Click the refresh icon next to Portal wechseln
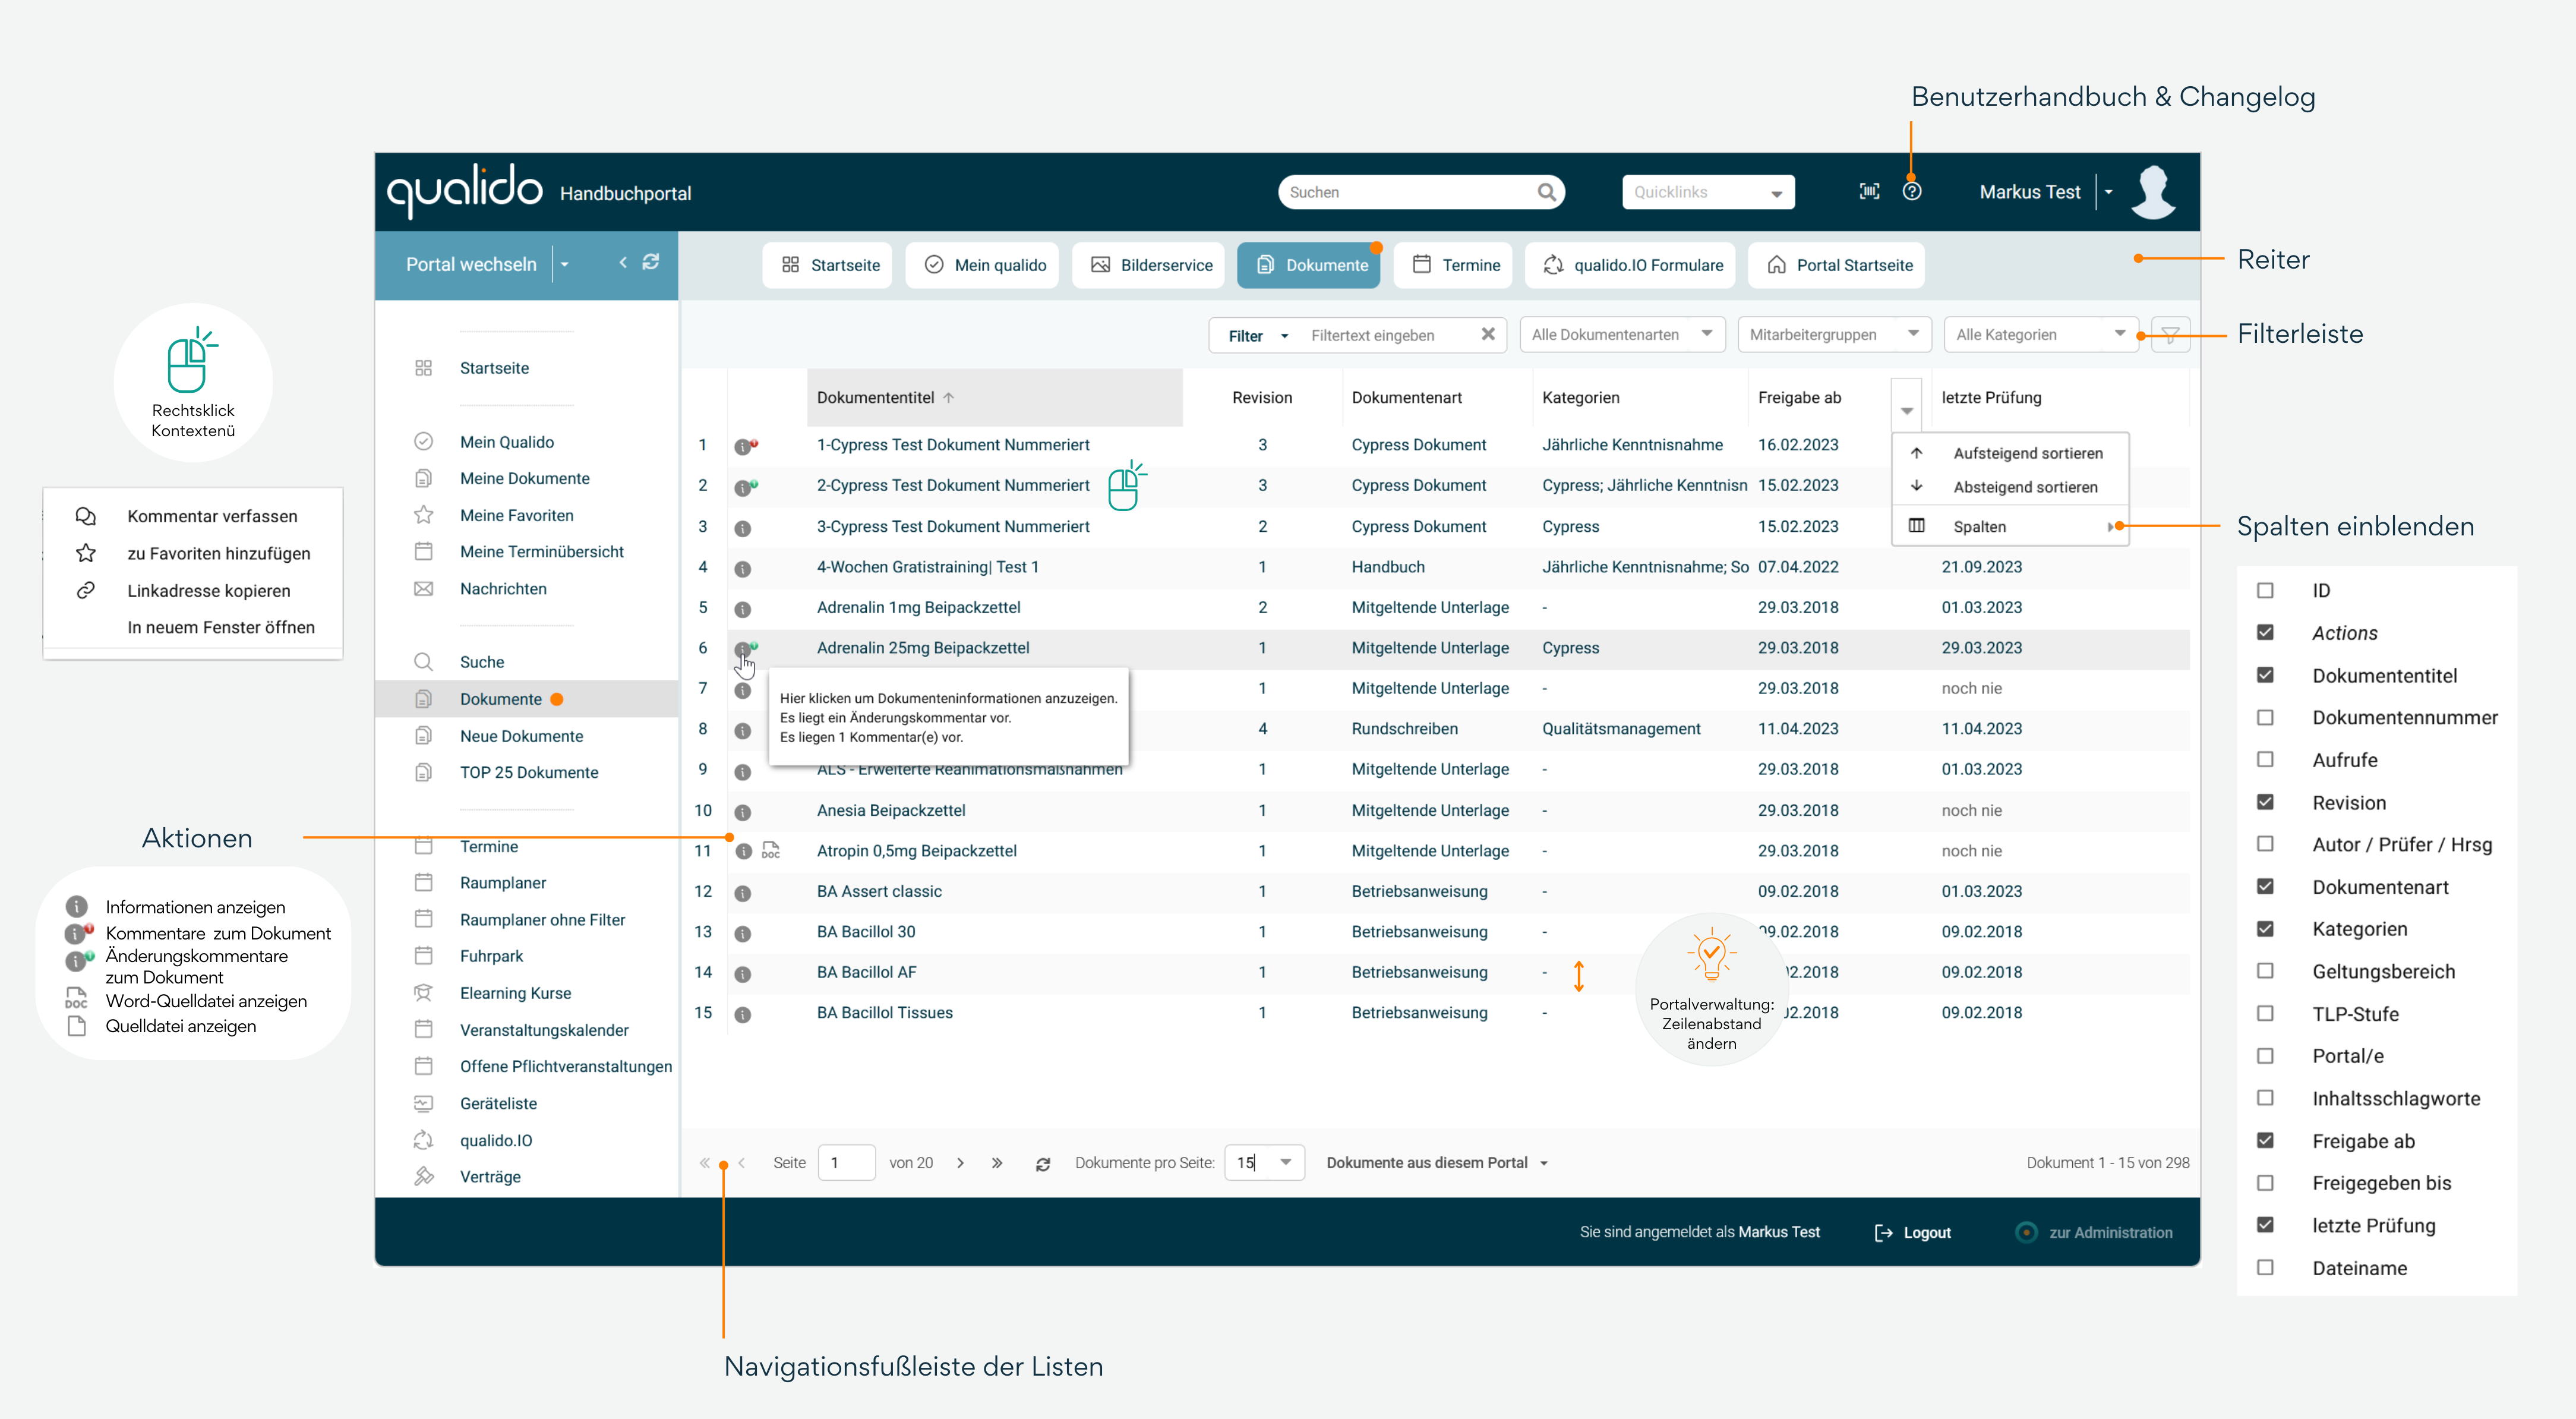Screen dimensions: 2576x1419 pos(650,262)
